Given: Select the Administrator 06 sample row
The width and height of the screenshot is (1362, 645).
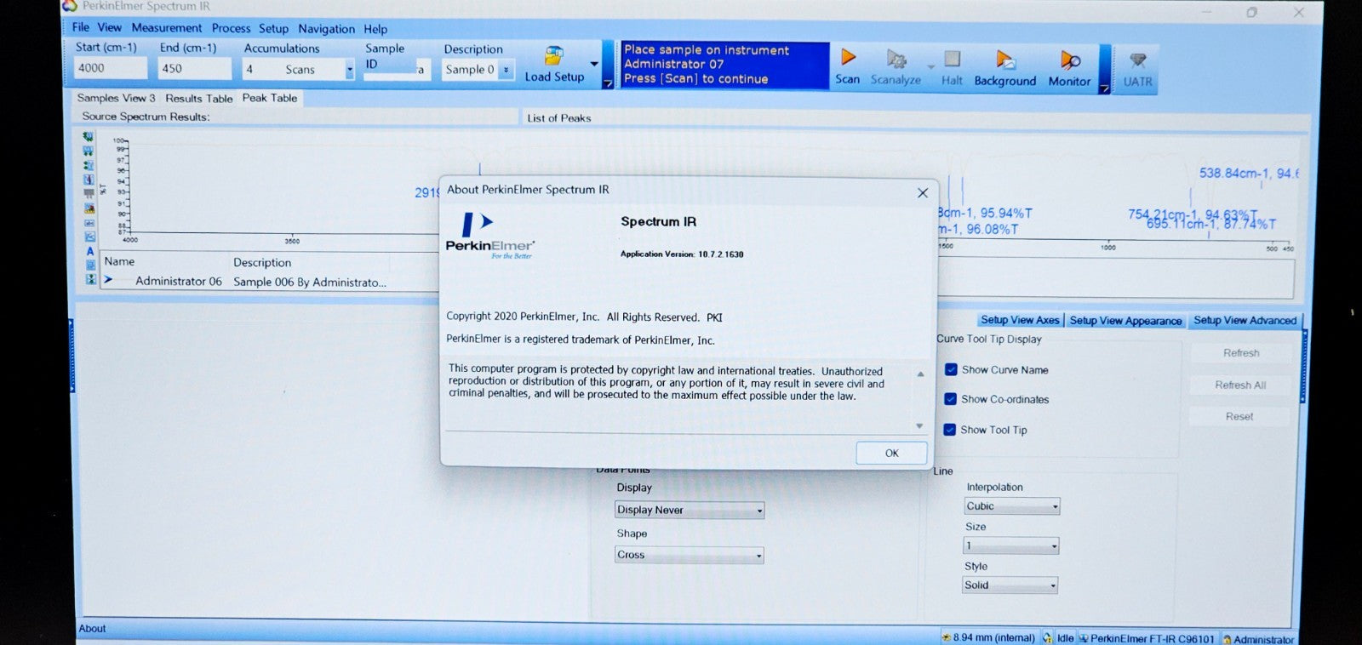Looking at the screenshot, I should point(270,281).
